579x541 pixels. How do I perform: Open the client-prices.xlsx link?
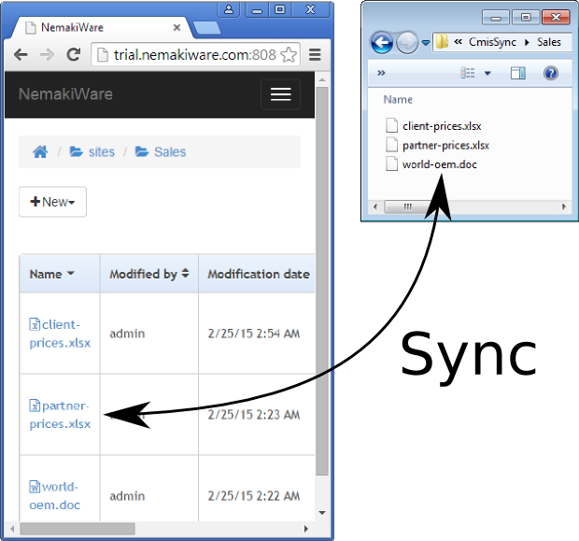click(x=60, y=334)
